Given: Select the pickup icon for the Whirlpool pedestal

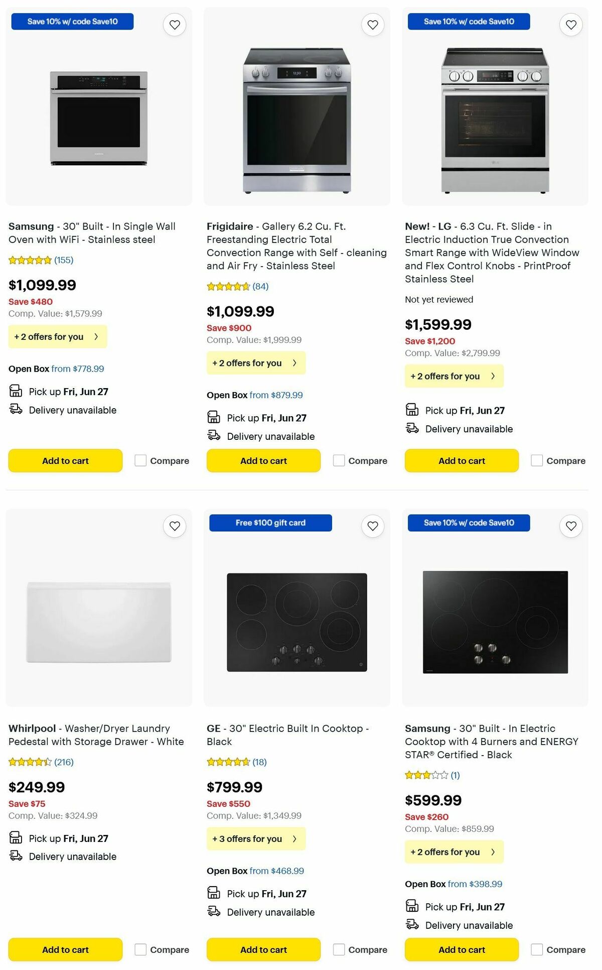Looking at the screenshot, I should pos(16,838).
